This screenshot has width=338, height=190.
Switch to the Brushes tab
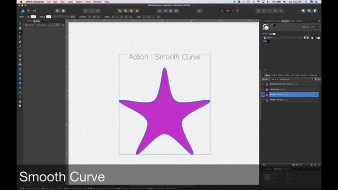299,21
